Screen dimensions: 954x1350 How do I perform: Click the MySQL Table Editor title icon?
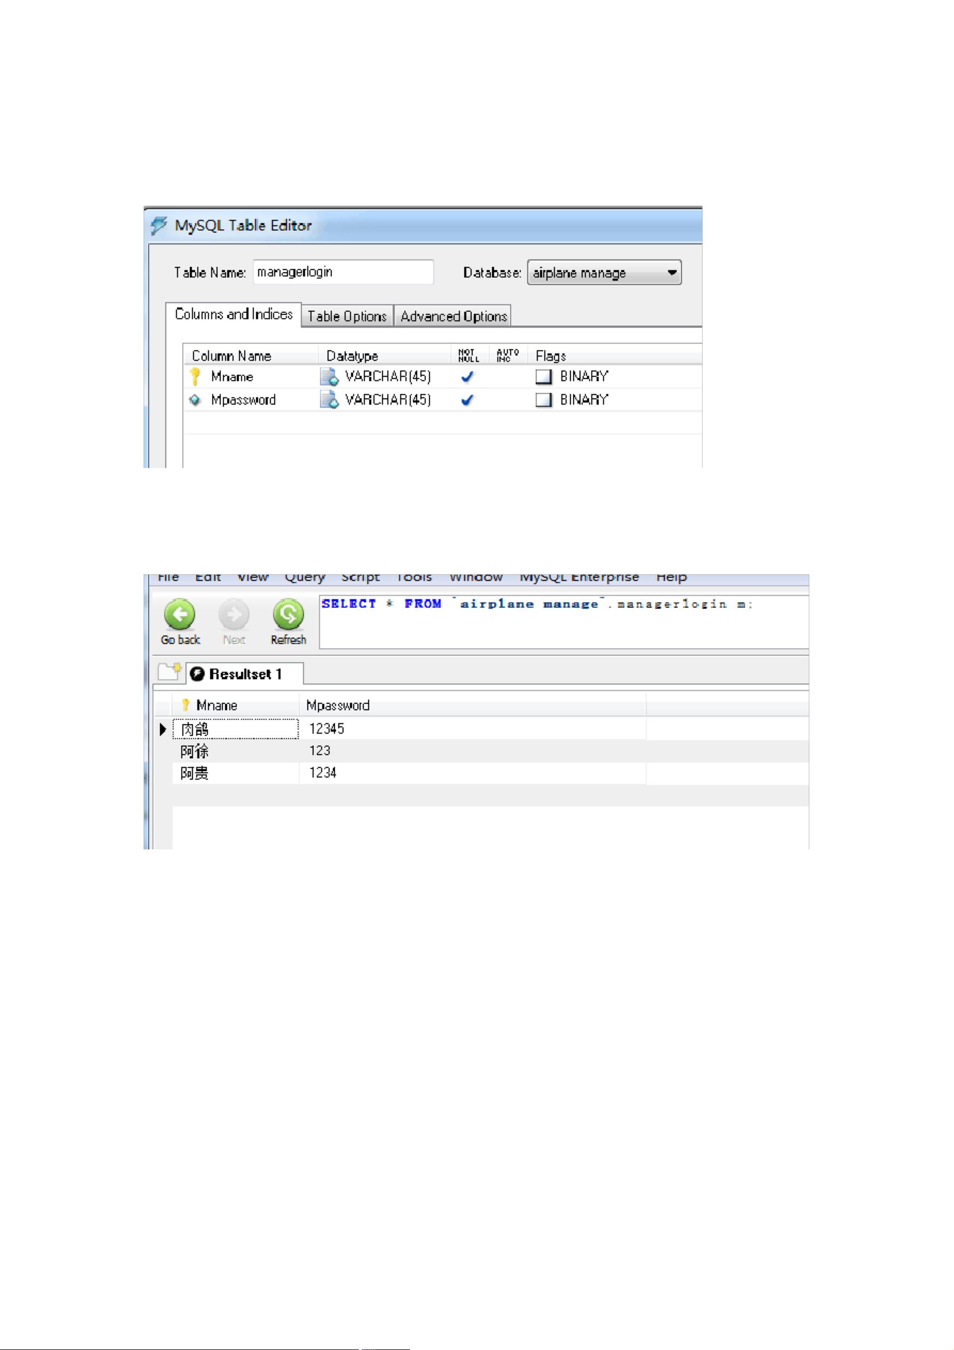point(159,226)
